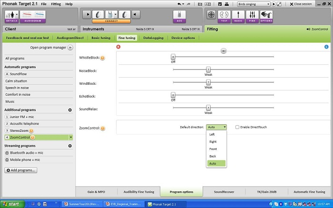The width and height of the screenshot is (333, 208).
Task: Click the A/B comparison icon
Action: tap(207, 4)
